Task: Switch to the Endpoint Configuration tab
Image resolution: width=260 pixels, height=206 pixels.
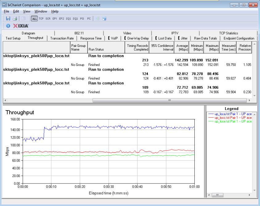Action: pyautogui.click(x=239, y=38)
